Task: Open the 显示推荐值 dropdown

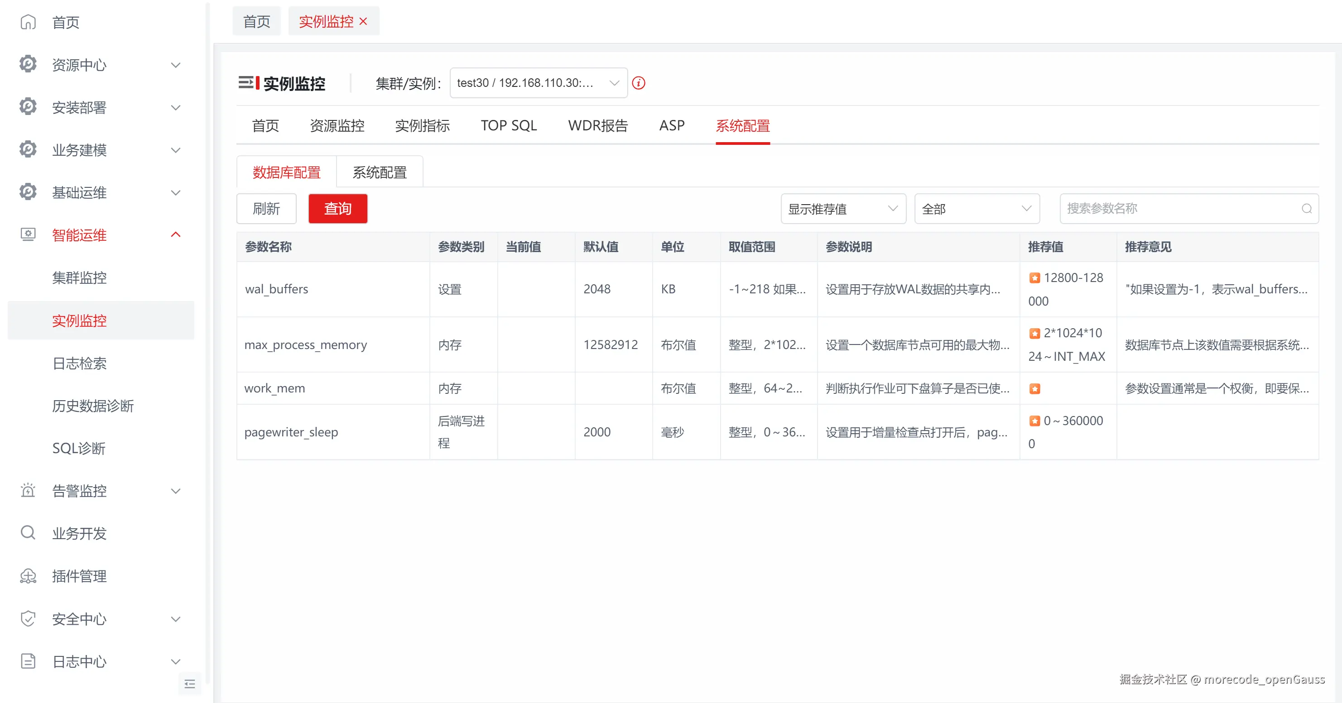Action: 842,209
